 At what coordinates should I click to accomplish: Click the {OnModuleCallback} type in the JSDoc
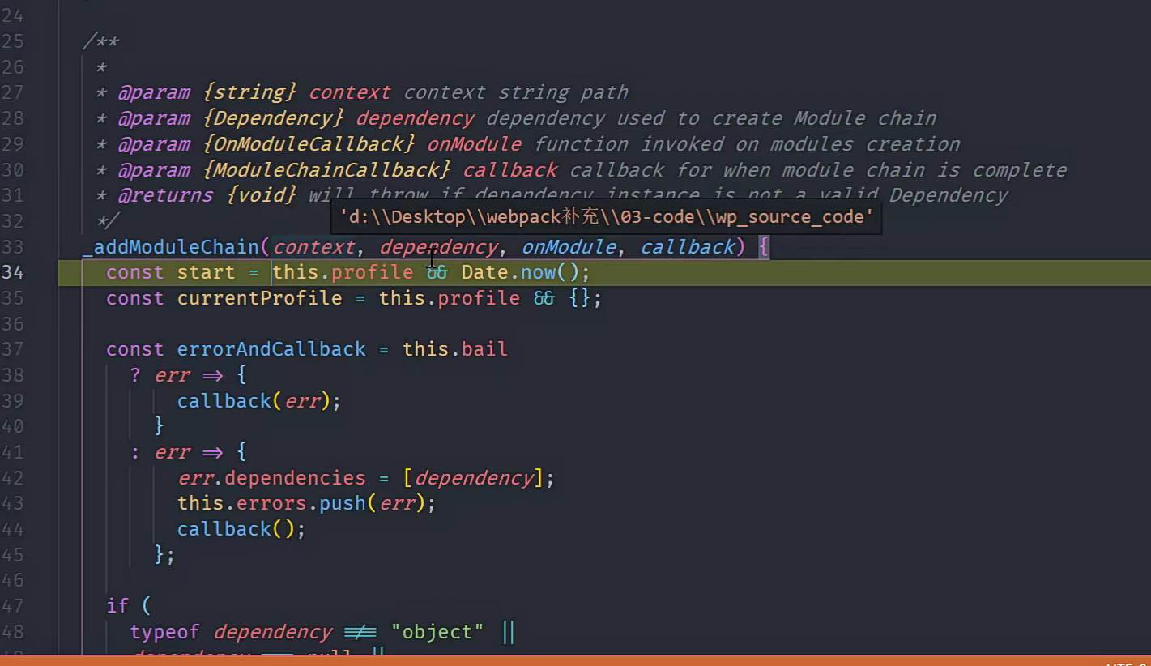point(309,144)
